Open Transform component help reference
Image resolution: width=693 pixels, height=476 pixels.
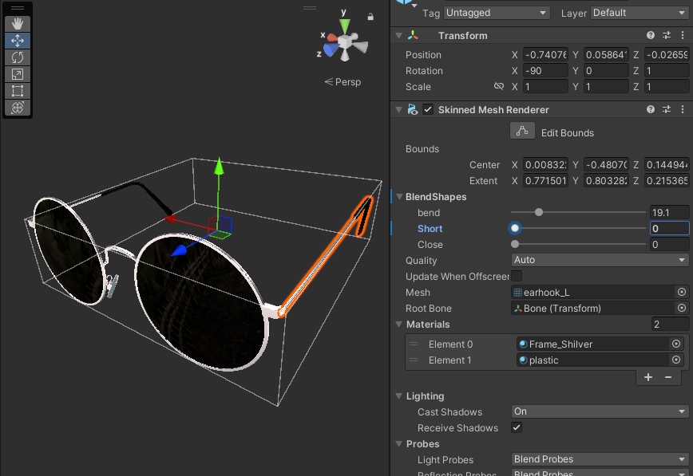point(651,36)
